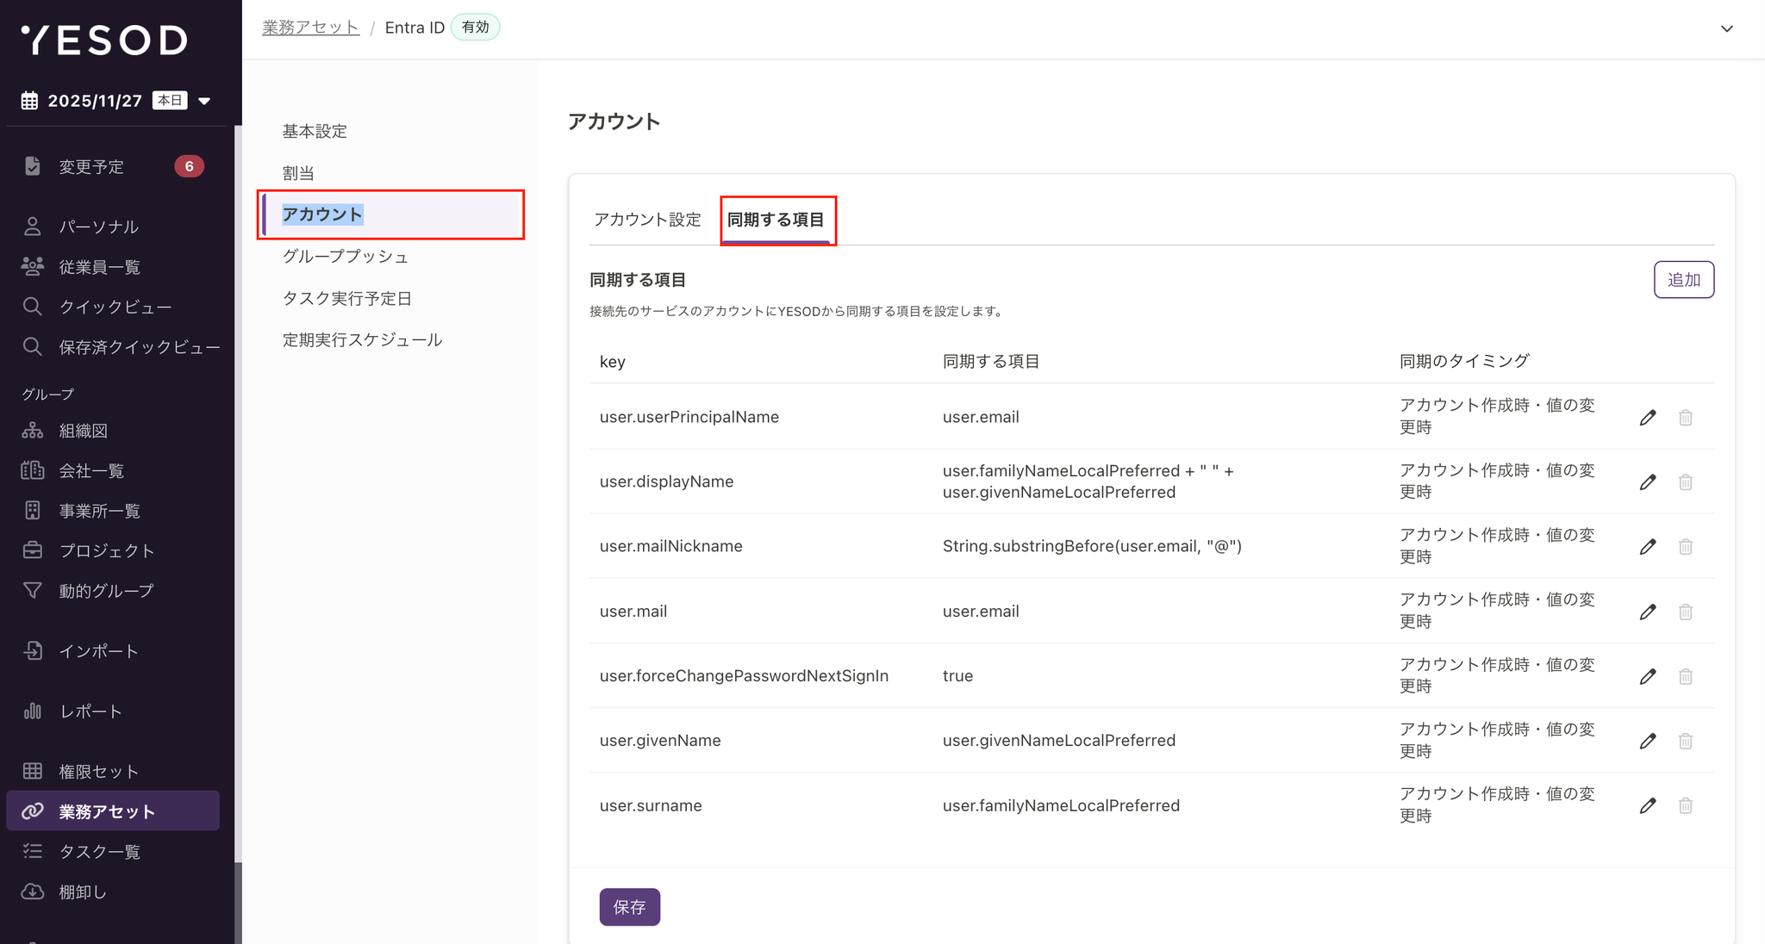Click the 業務アセット breadcrumb link

pos(310,28)
